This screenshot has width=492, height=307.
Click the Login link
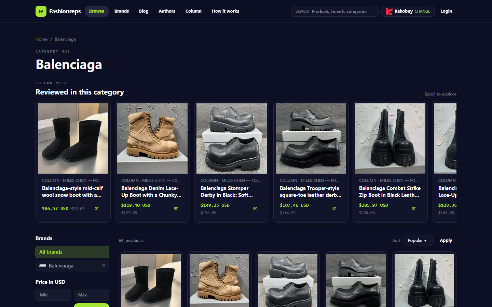click(x=446, y=11)
